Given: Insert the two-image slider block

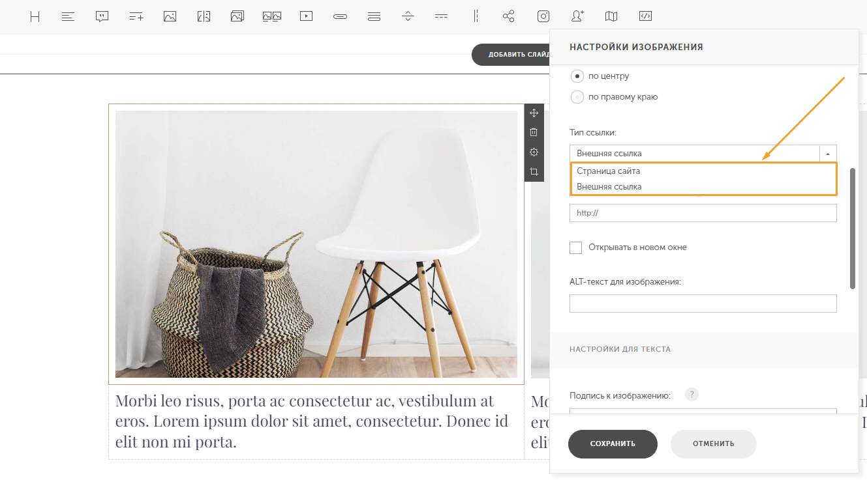Looking at the screenshot, I should tap(272, 17).
